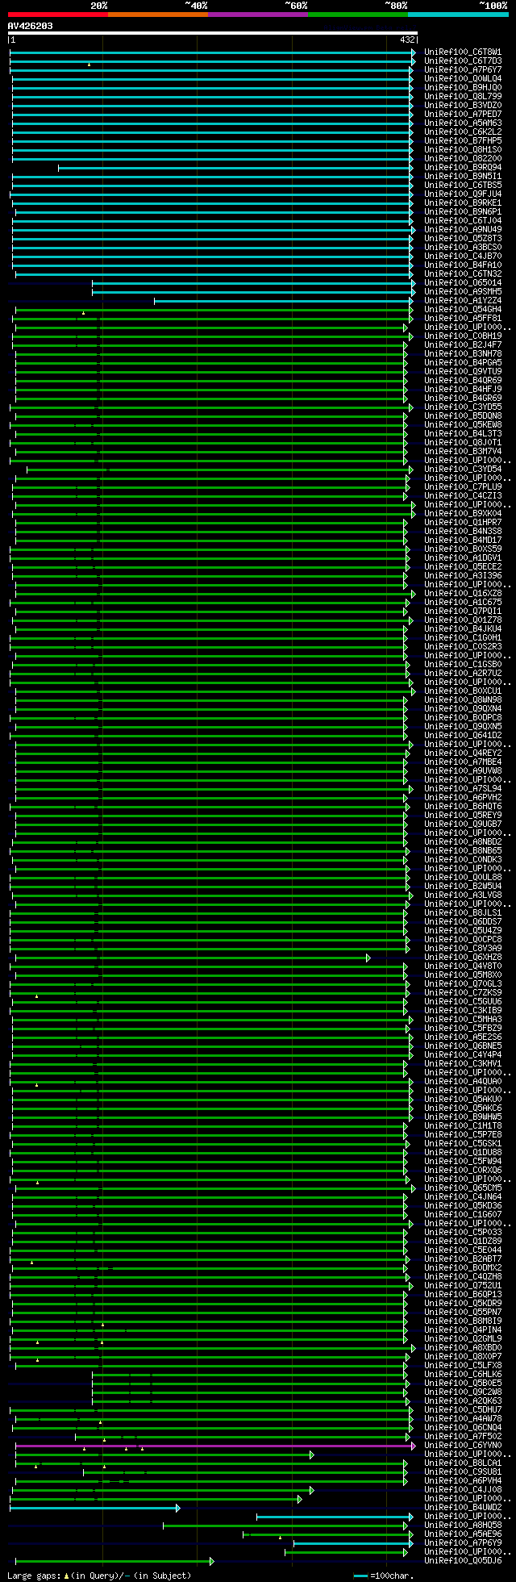This screenshot has height=1582, width=516.
Task: Select label UniRef100_Q9FJU4
Action: pyautogui.click(x=463, y=194)
